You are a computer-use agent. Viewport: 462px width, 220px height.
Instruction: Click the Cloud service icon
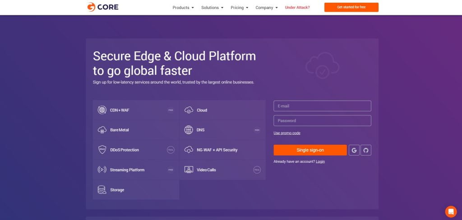click(189, 110)
